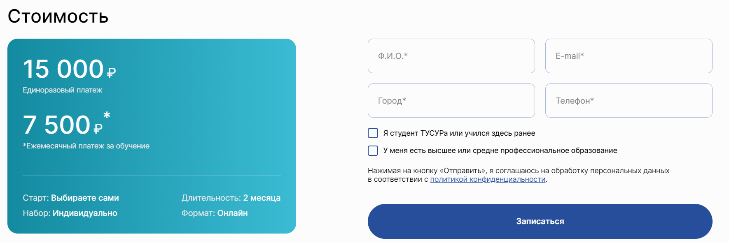Image resolution: width=729 pixels, height=243 pixels.
Task: Click the Стоимость heading
Action: point(58,16)
